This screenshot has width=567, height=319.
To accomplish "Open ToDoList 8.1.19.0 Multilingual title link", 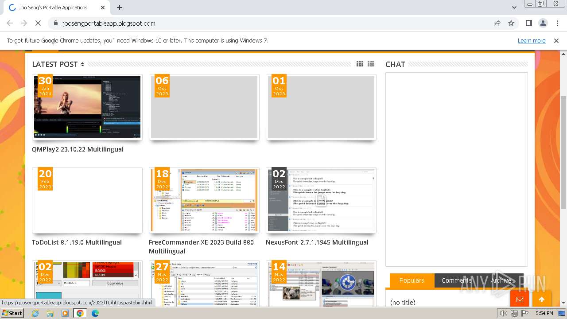I will coord(77,242).
